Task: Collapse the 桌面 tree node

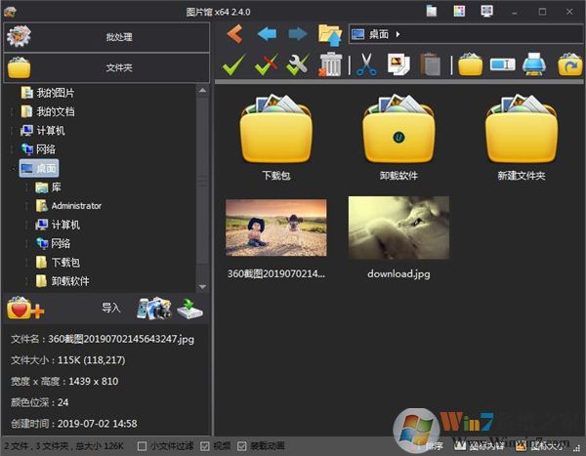Action: tap(11, 168)
